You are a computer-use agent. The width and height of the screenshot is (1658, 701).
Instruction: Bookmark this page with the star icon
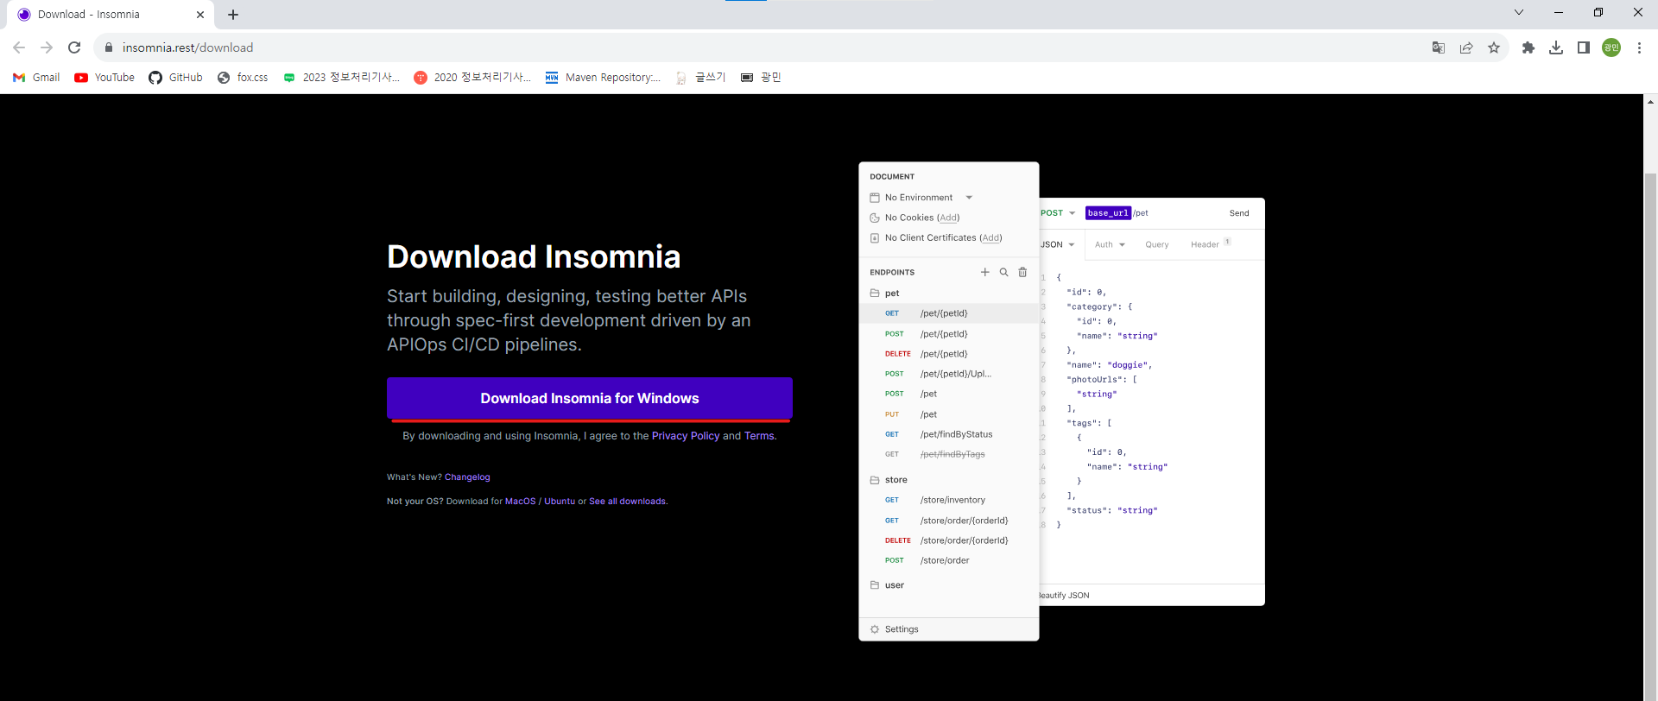pyautogui.click(x=1494, y=47)
